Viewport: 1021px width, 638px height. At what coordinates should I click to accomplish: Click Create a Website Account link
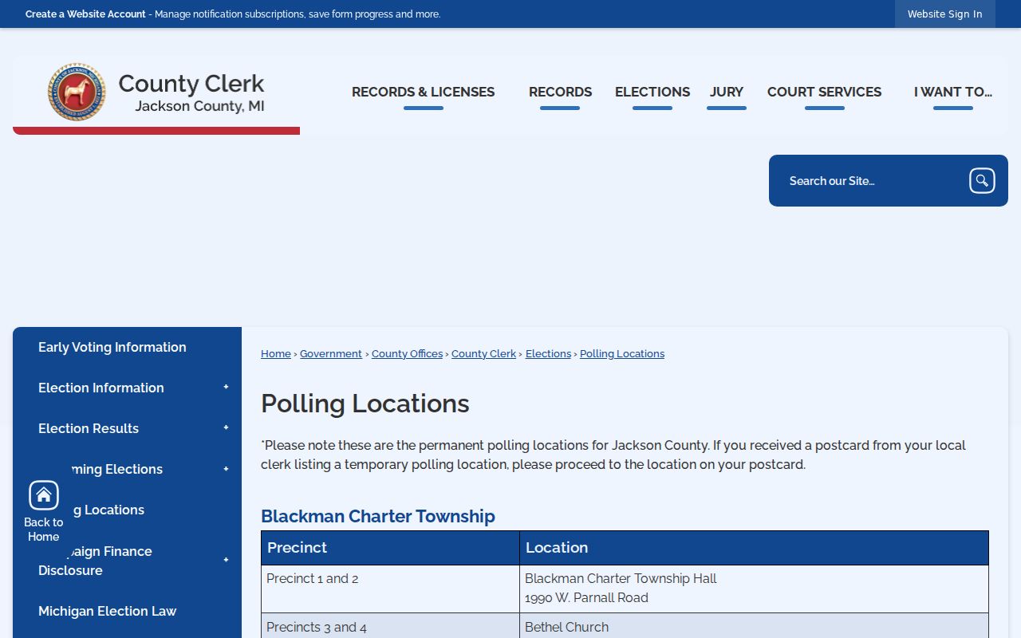tap(85, 14)
